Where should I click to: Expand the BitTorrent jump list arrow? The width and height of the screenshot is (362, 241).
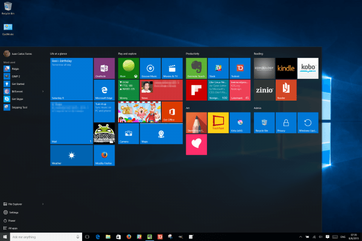tap(43, 92)
